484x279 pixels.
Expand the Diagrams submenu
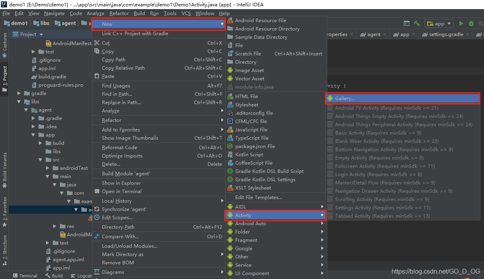pyautogui.click(x=159, y=272)
